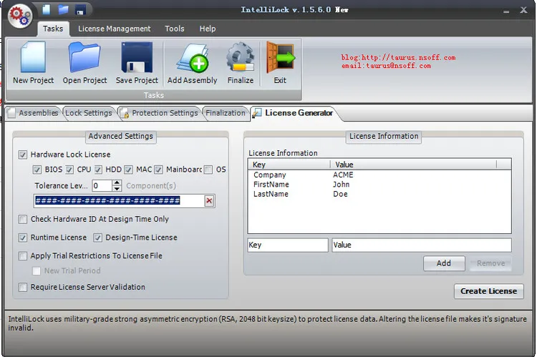Viewport: 537px width, 357px height.
Task: Open the License Management menu
Action: (x=114, y=29)
